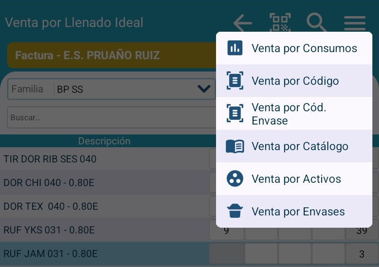Expand the Familia dropdown chevron
This screenshot has height=267, width=379.
coord(204,89)
